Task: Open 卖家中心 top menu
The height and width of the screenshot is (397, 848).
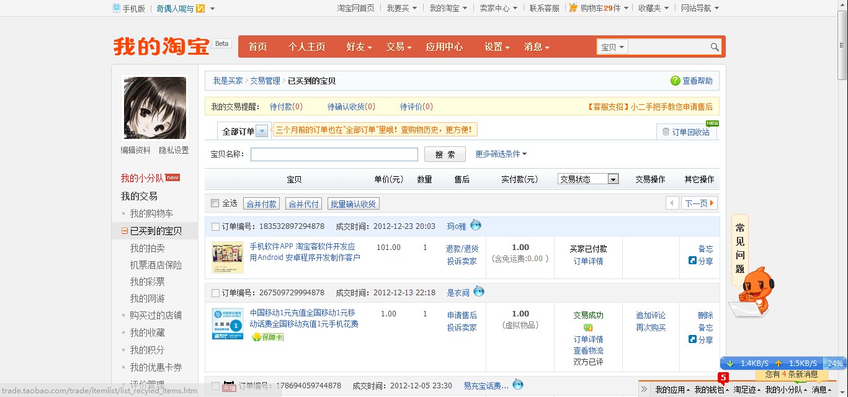Action: [x=498, y=8]
